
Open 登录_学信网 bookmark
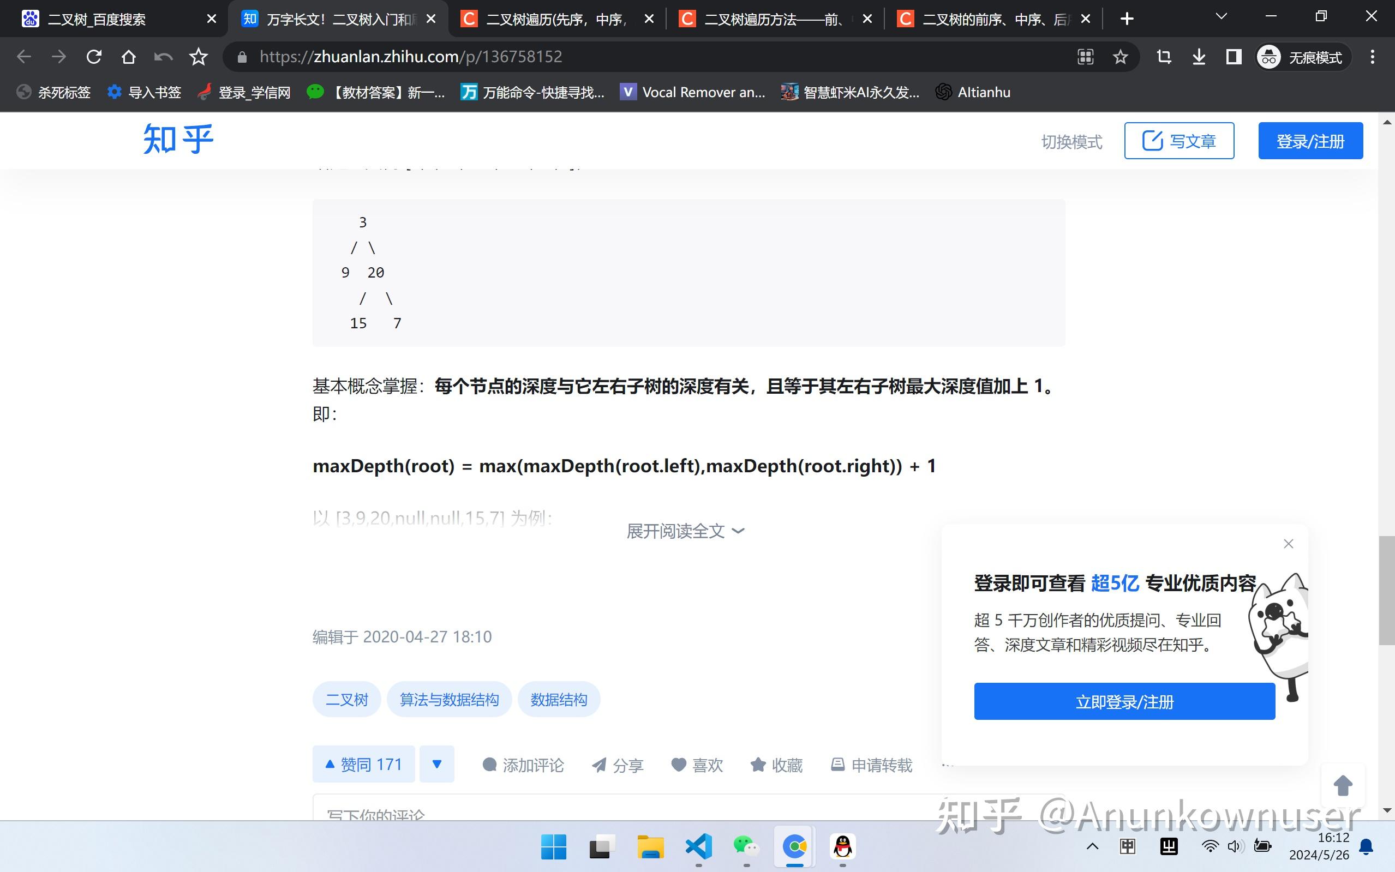243,92
